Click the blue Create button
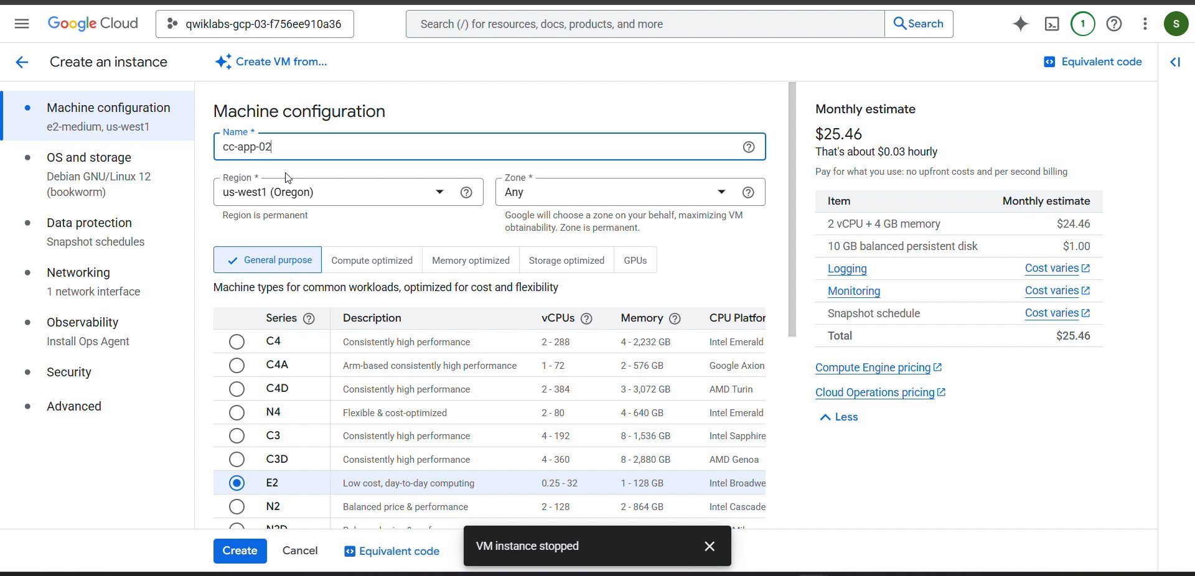This screenshot has height=576, width=1195. (x=240, y=550)
